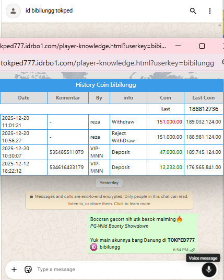Image resolution: width=224 pixels, height=280 pixels.
Task: Click the 6:54 PM message timestamp
Action: 181,250
